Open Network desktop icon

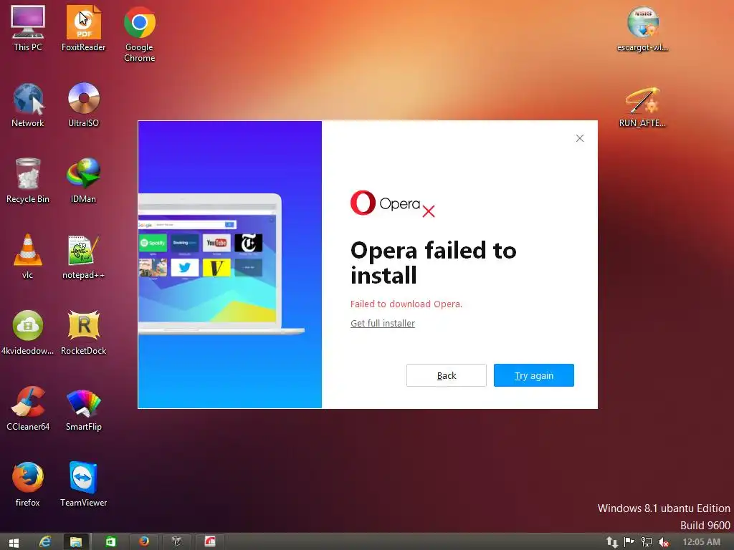pyautogui.click(x=28, y=105)
